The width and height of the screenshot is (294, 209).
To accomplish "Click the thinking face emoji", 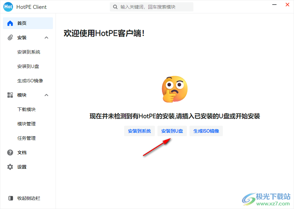I will [174, 89].
